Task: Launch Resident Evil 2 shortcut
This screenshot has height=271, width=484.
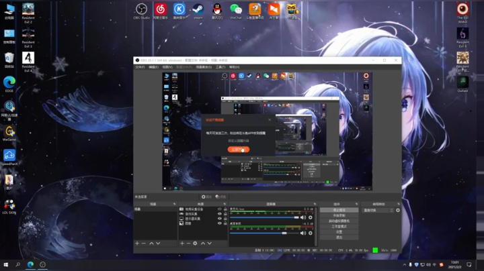Action: (28, 13)
